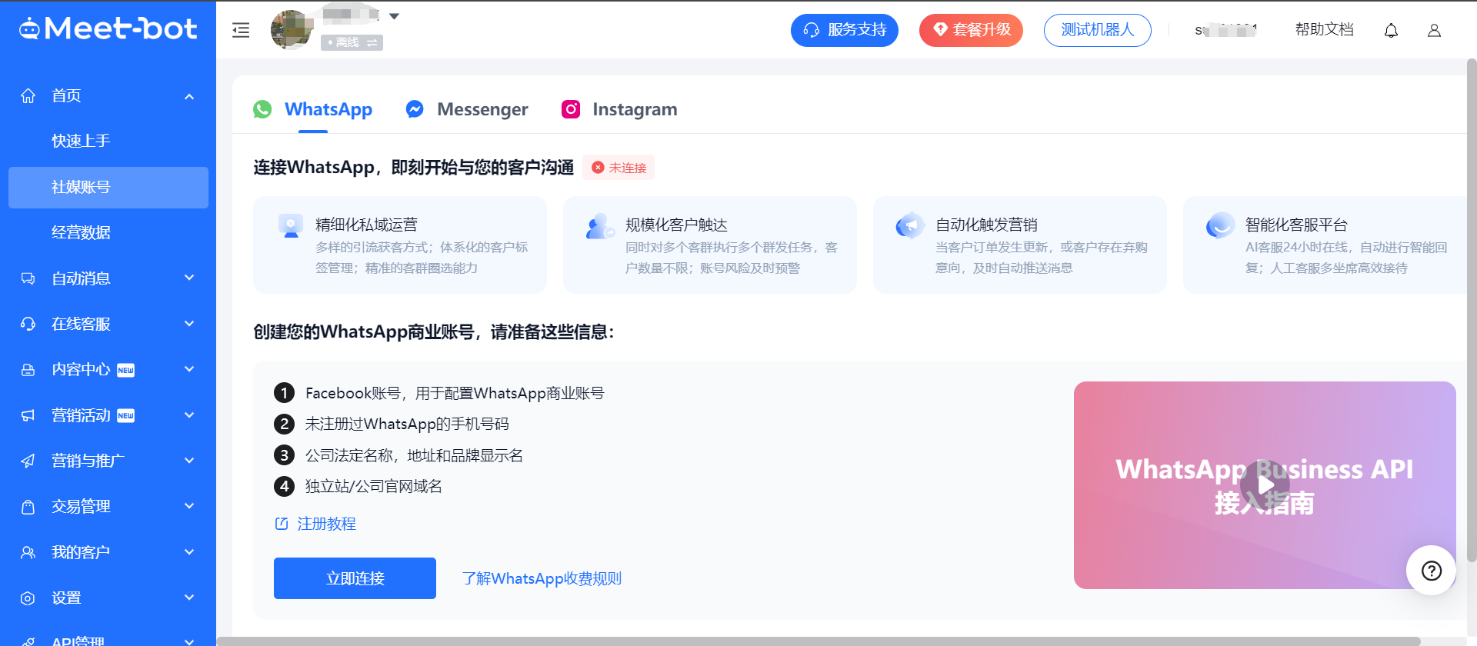Click the 未连接 status badge
The height and width of the screenshot is (646, 1477).
point(618,168)
